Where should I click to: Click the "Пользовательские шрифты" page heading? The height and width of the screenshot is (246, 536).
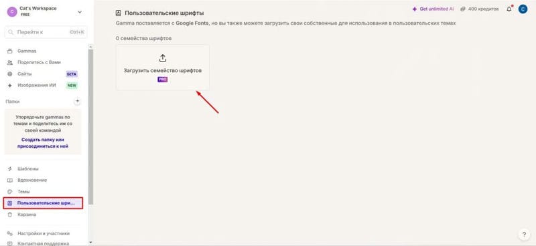coord(164,13)
